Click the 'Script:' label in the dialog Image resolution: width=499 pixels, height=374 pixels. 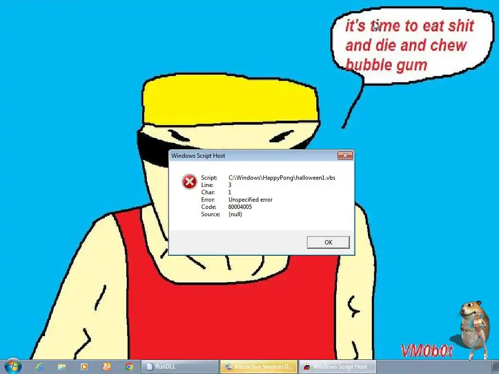coord(209,178)
